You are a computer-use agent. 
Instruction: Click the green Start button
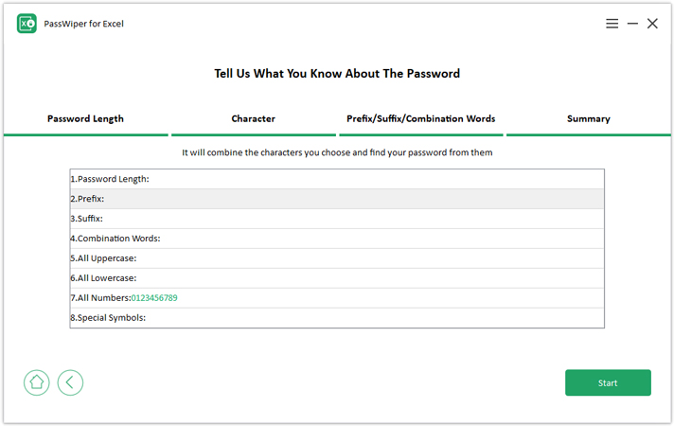[x=608, y=382]
